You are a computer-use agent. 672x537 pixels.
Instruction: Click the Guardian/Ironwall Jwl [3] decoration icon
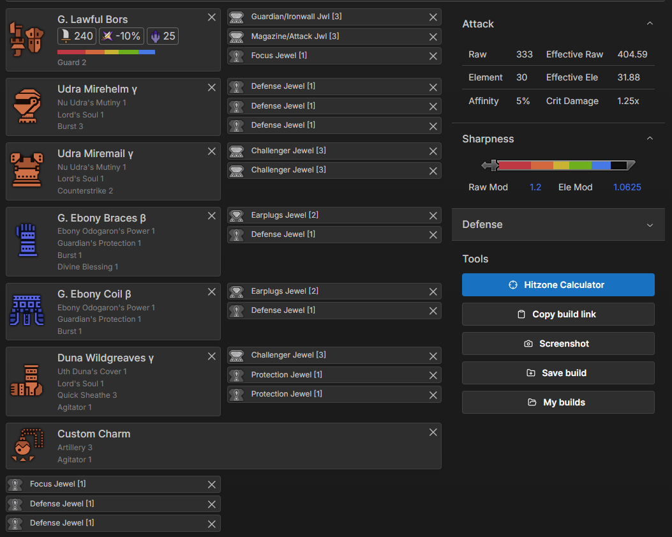click(237, 17)
